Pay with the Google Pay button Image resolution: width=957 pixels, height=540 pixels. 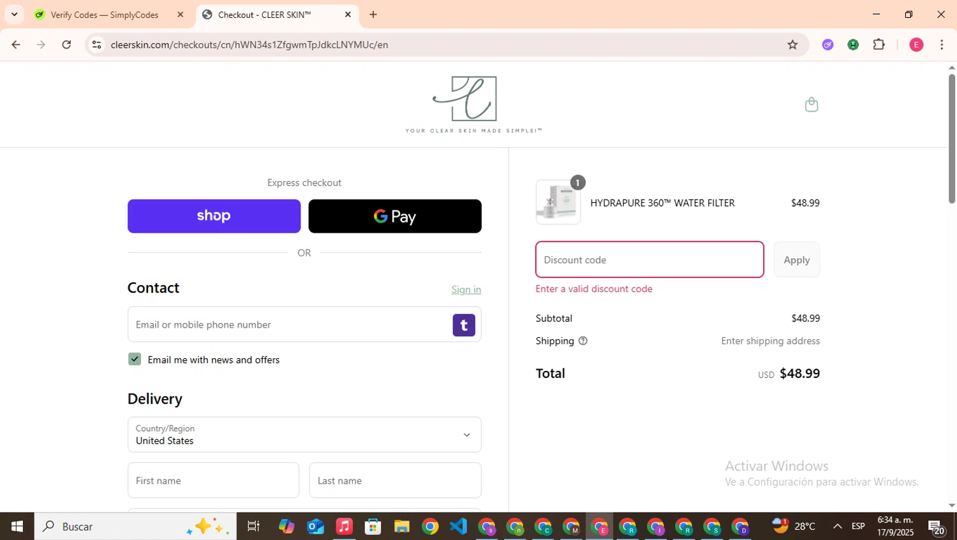395,216
